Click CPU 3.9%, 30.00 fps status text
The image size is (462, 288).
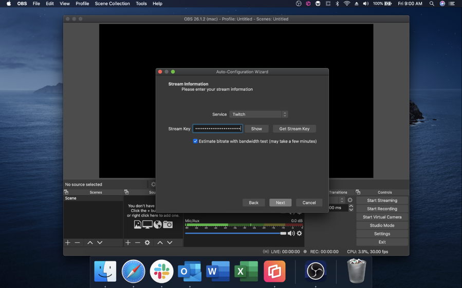pyautogui.click(x=367, y=252)
